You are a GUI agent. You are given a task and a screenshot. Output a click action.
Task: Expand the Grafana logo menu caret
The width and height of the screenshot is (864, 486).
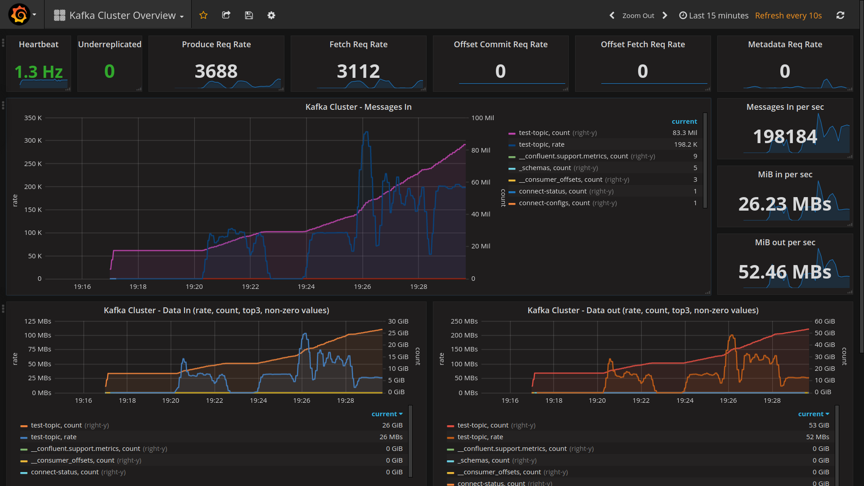pyautogui.click(x=34, y=15)
